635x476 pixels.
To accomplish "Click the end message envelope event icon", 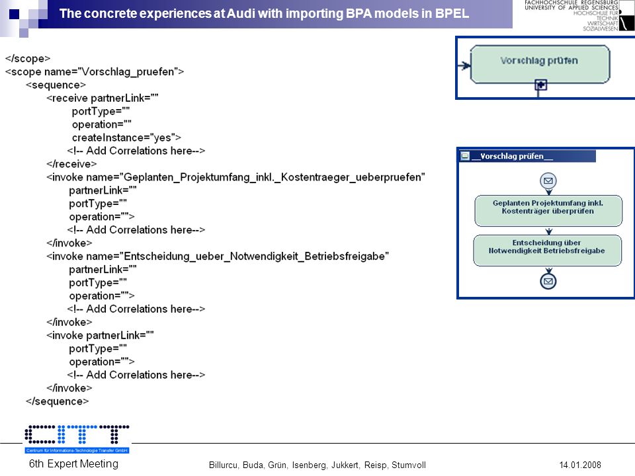I will click(548, 282).
